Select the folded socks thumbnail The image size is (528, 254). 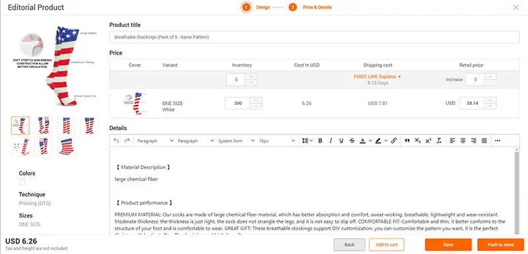click(67, 146)
